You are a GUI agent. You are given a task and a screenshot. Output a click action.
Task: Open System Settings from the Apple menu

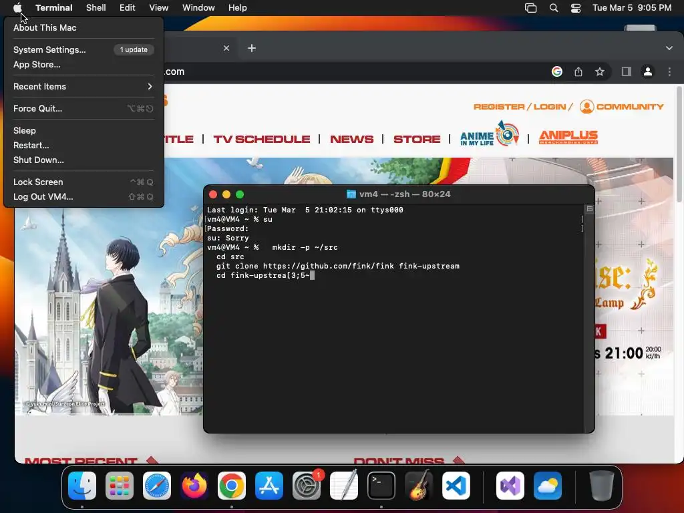[x=83, y=49]
